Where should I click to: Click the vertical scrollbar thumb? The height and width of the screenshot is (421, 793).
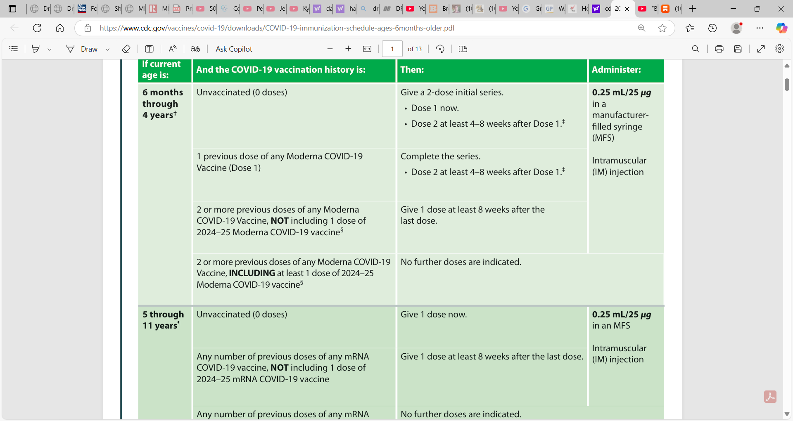(x=787, y=84)
